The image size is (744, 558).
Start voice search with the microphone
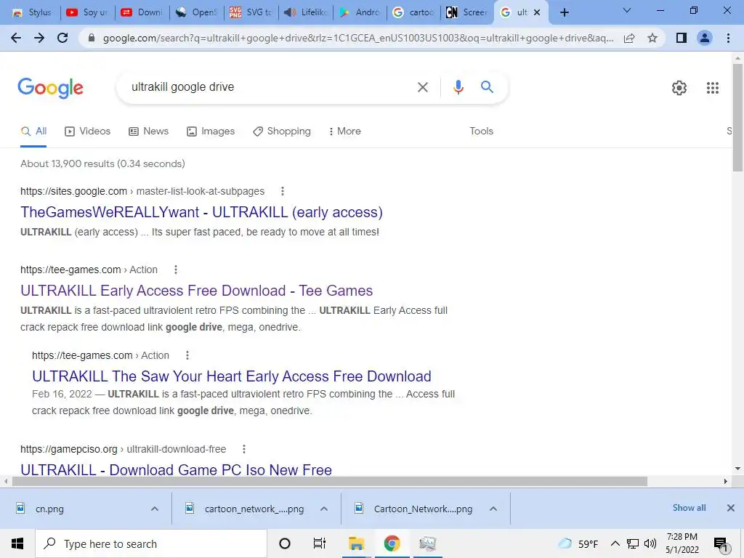tap(458, 87)
